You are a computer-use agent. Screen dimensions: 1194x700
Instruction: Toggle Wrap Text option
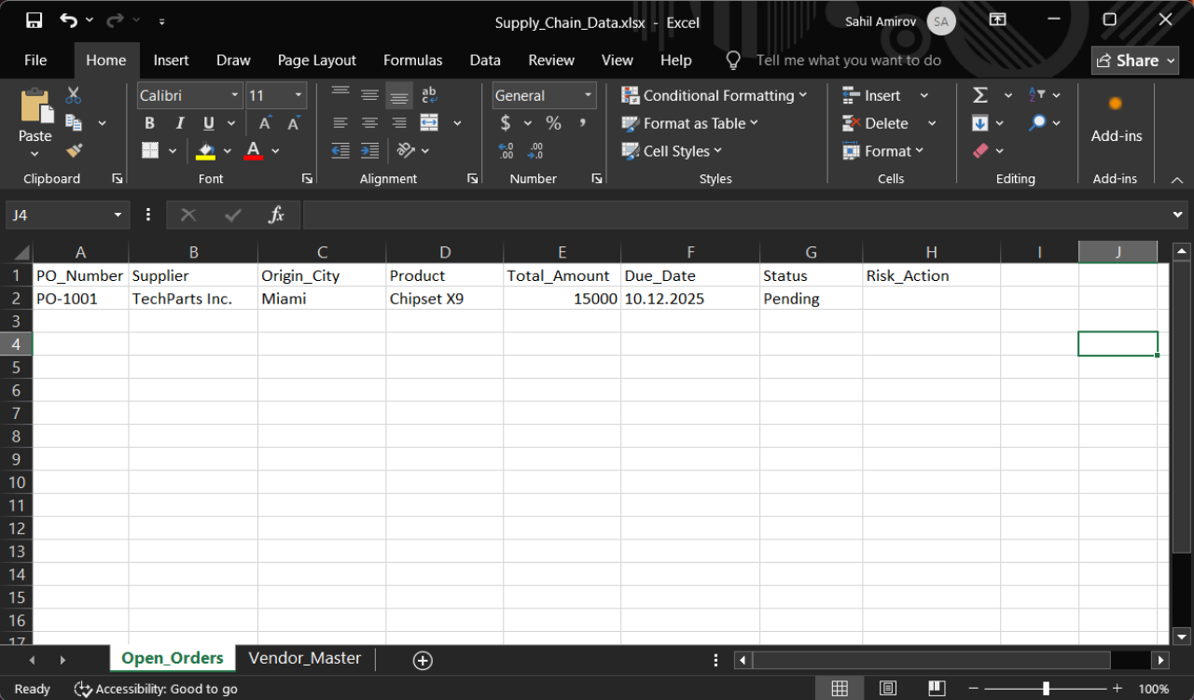click(429, 95)
